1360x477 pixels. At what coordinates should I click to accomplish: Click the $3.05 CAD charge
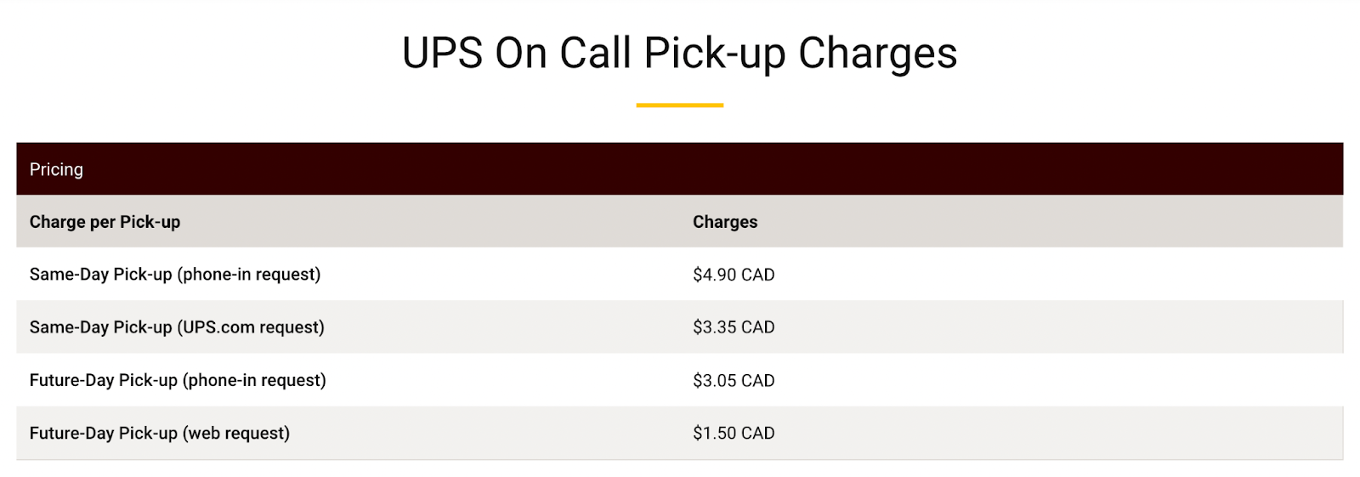[x=734, y=380]
